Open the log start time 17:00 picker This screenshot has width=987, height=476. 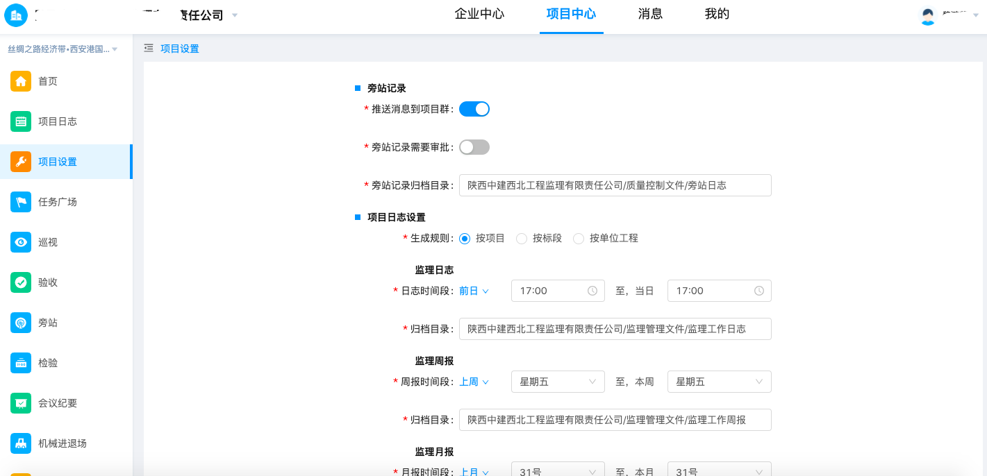(x=558, y=291)
